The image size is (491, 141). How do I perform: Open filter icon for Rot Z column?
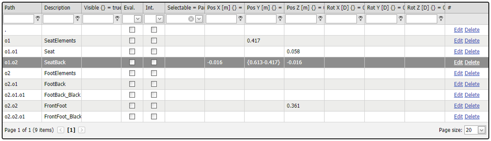click(441, 19)
